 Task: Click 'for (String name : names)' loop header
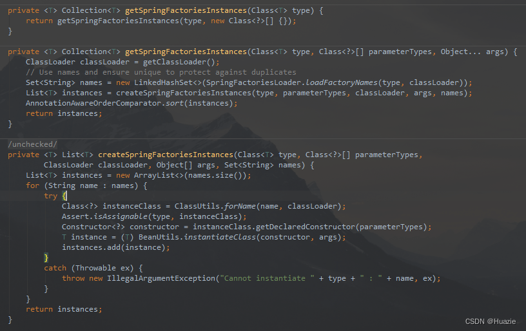click(82, 185)
